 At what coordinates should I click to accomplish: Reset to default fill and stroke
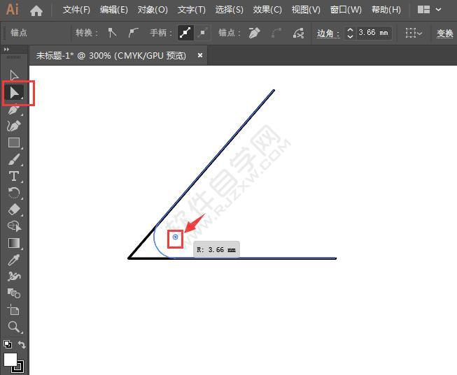(7, 345)
